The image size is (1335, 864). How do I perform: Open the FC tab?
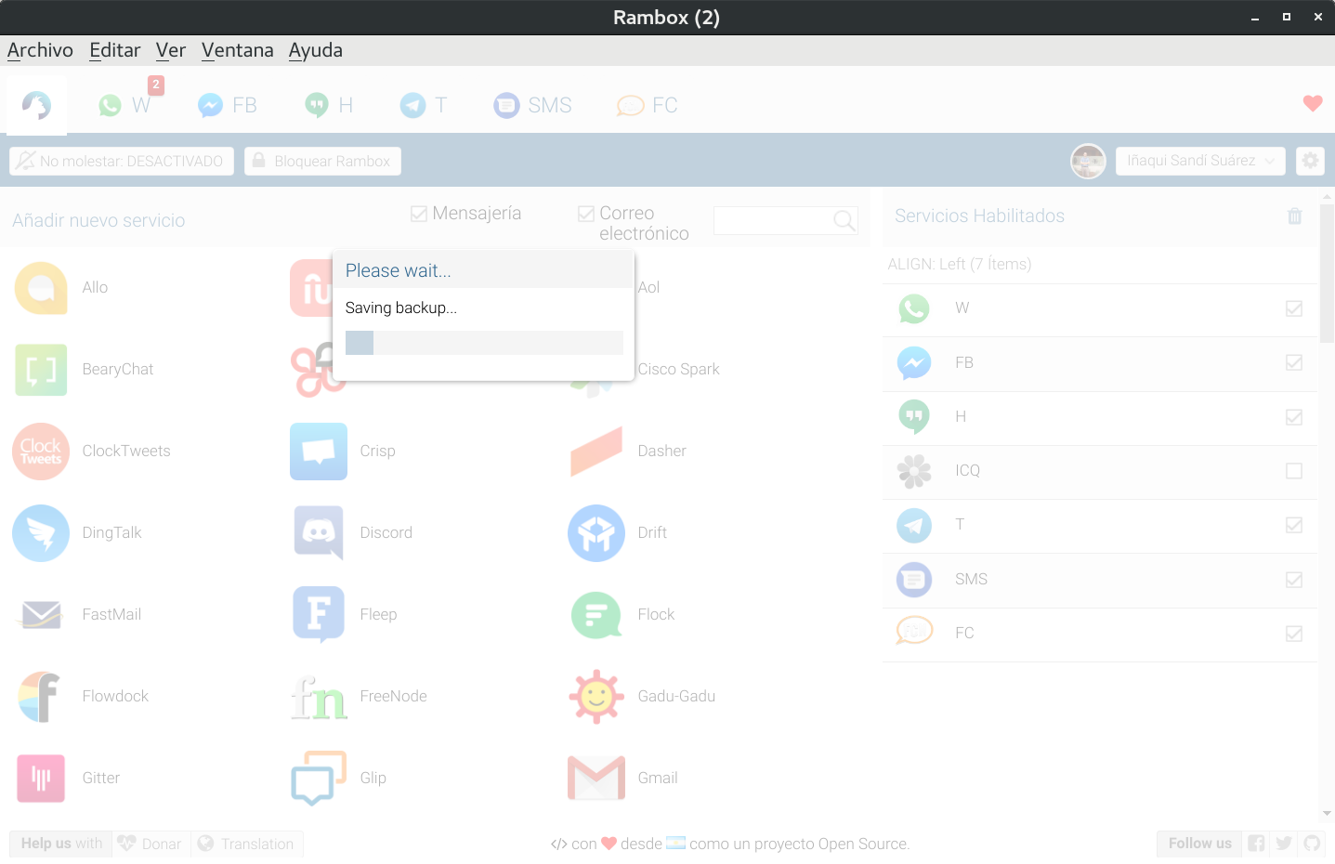(648, 105)
